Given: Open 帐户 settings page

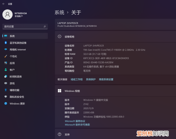Looking at the screenshot, I should click(25, 70).
